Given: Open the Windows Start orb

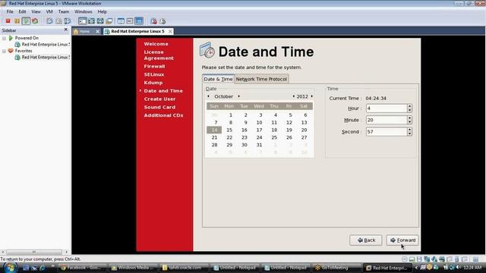Looking at the screenshot, I should [x=10, y=267].
